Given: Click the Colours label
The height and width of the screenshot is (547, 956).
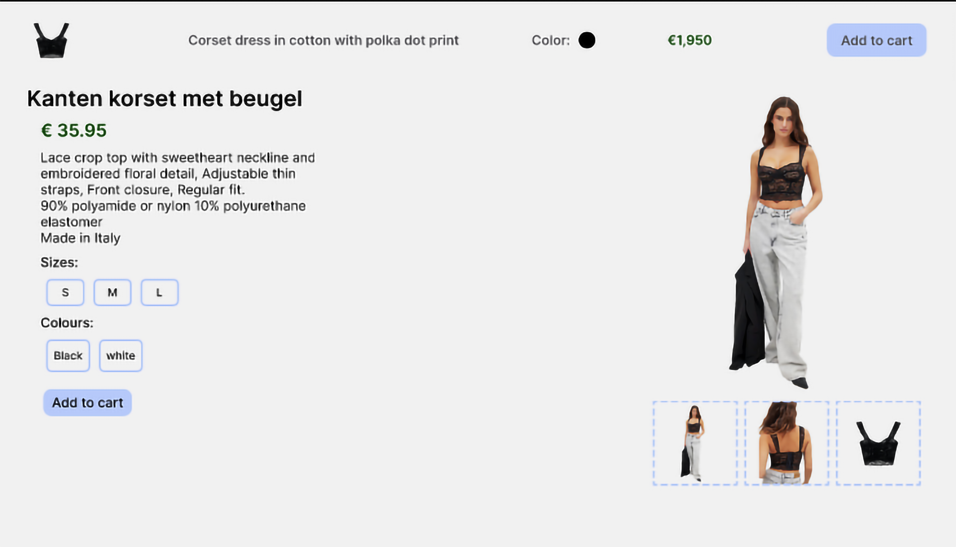Looking at the screenshot, I should [x=67, y=323].
